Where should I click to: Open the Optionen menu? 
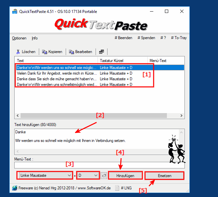click(x=19, y=38)
